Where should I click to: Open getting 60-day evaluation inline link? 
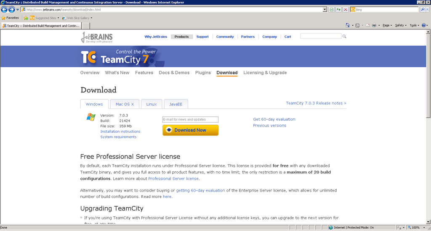point(200,190)
